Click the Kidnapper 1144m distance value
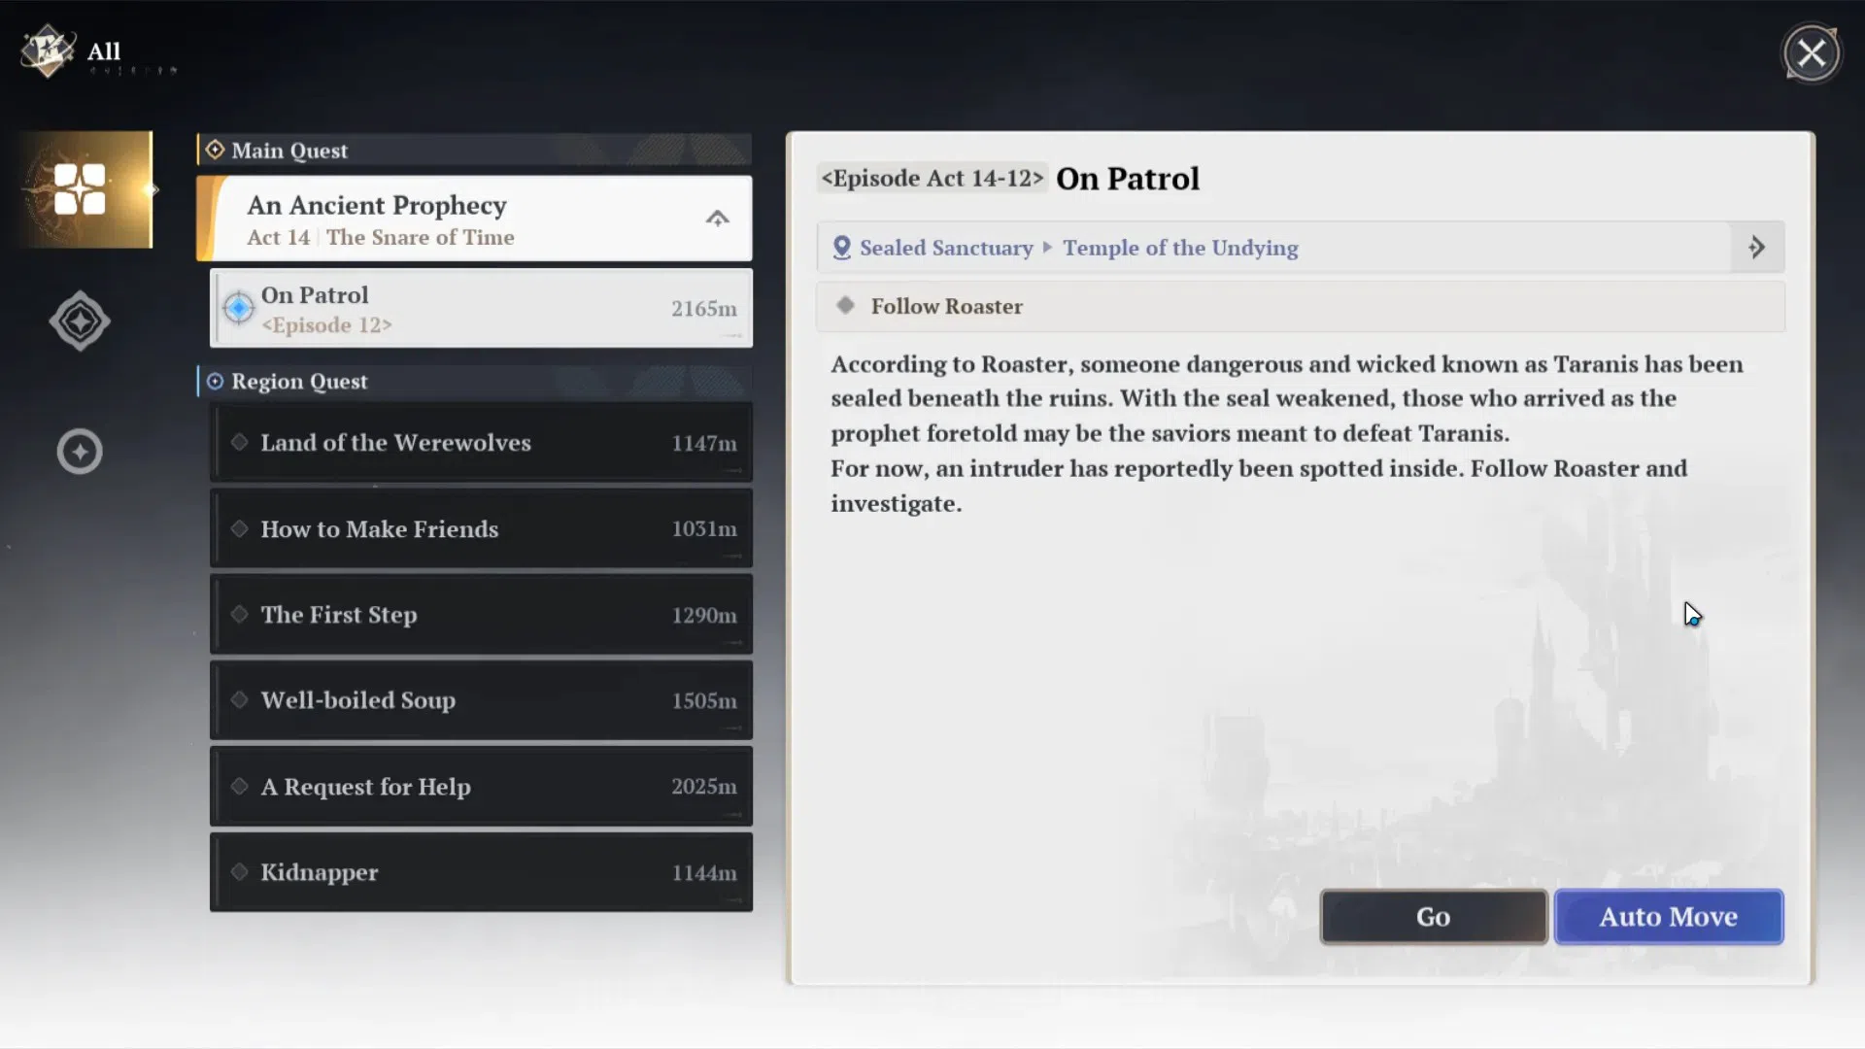The image size is (1865, 1049). click(704, 873)
